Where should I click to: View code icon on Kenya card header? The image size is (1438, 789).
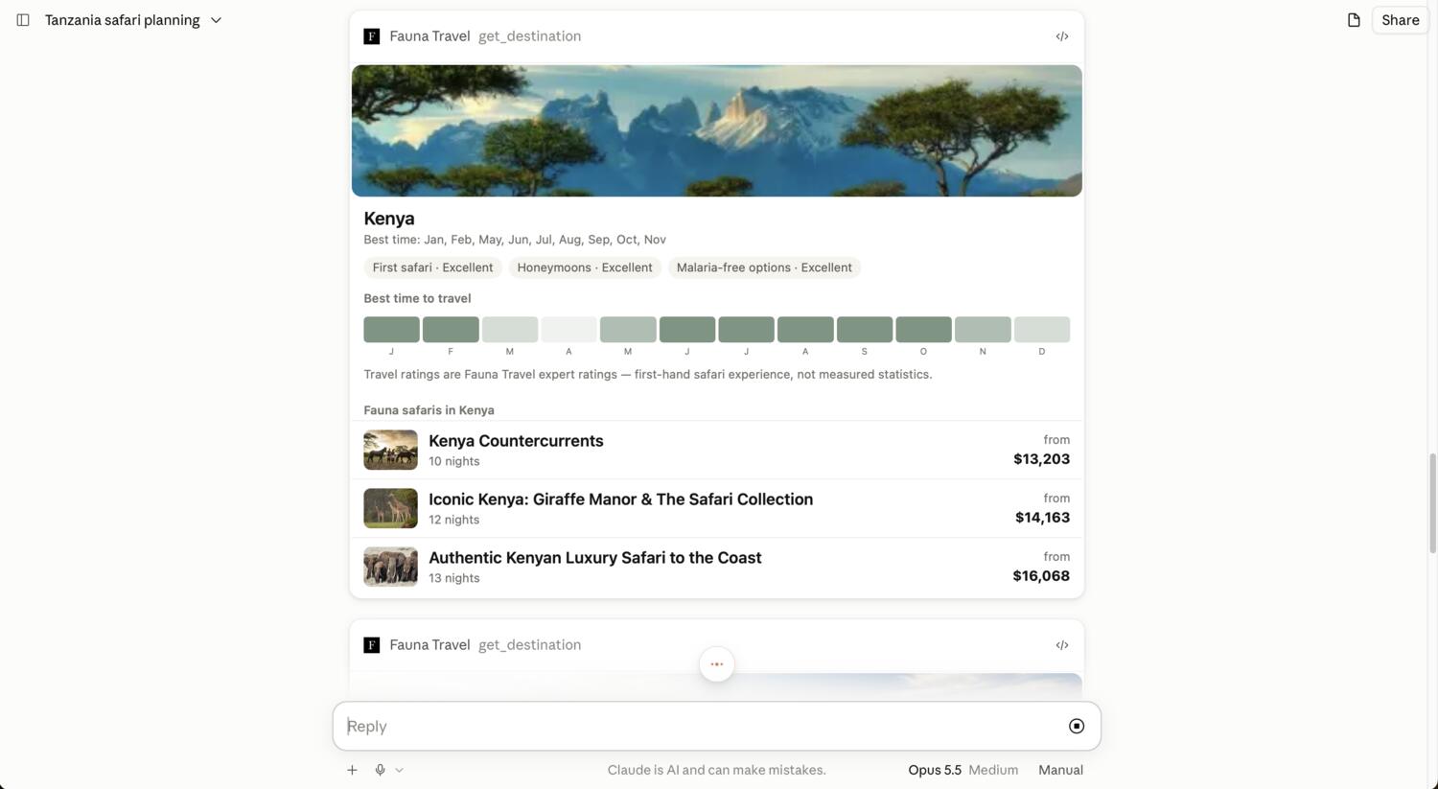click(1062, 36)
